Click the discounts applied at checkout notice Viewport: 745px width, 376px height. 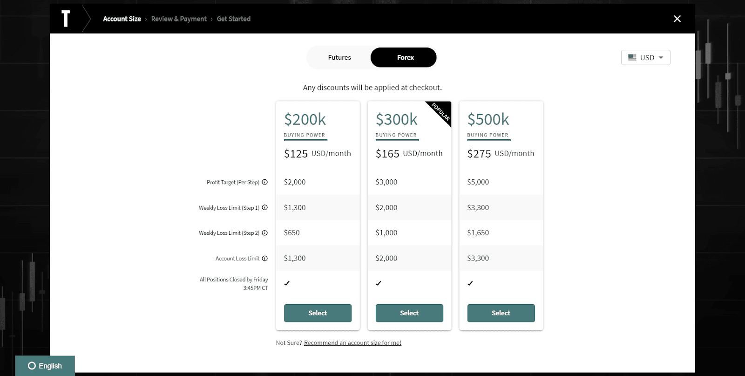(372, 88)
